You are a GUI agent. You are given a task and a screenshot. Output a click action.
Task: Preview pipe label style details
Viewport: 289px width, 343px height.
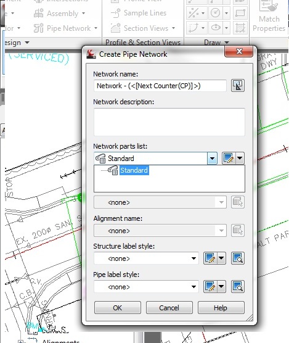[238, 287]
